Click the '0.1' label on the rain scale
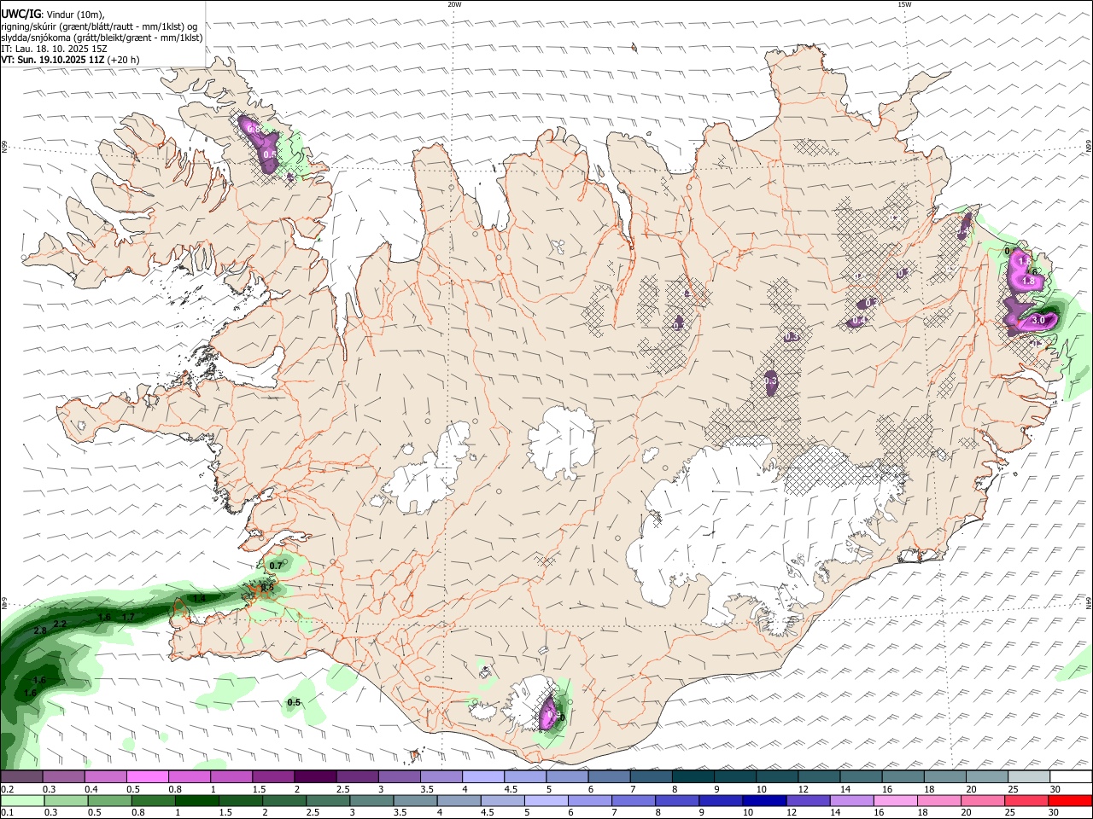 coord(7,813)
